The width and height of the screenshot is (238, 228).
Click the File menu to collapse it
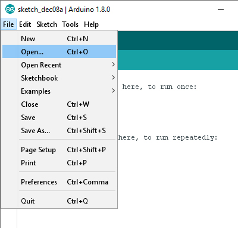point(8,24)
